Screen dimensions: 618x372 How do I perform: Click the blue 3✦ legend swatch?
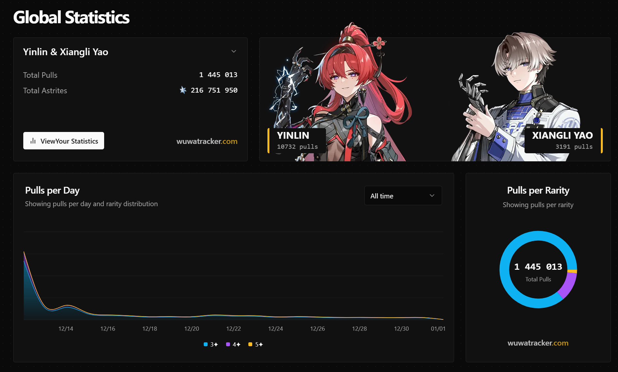tap(205, 344)
